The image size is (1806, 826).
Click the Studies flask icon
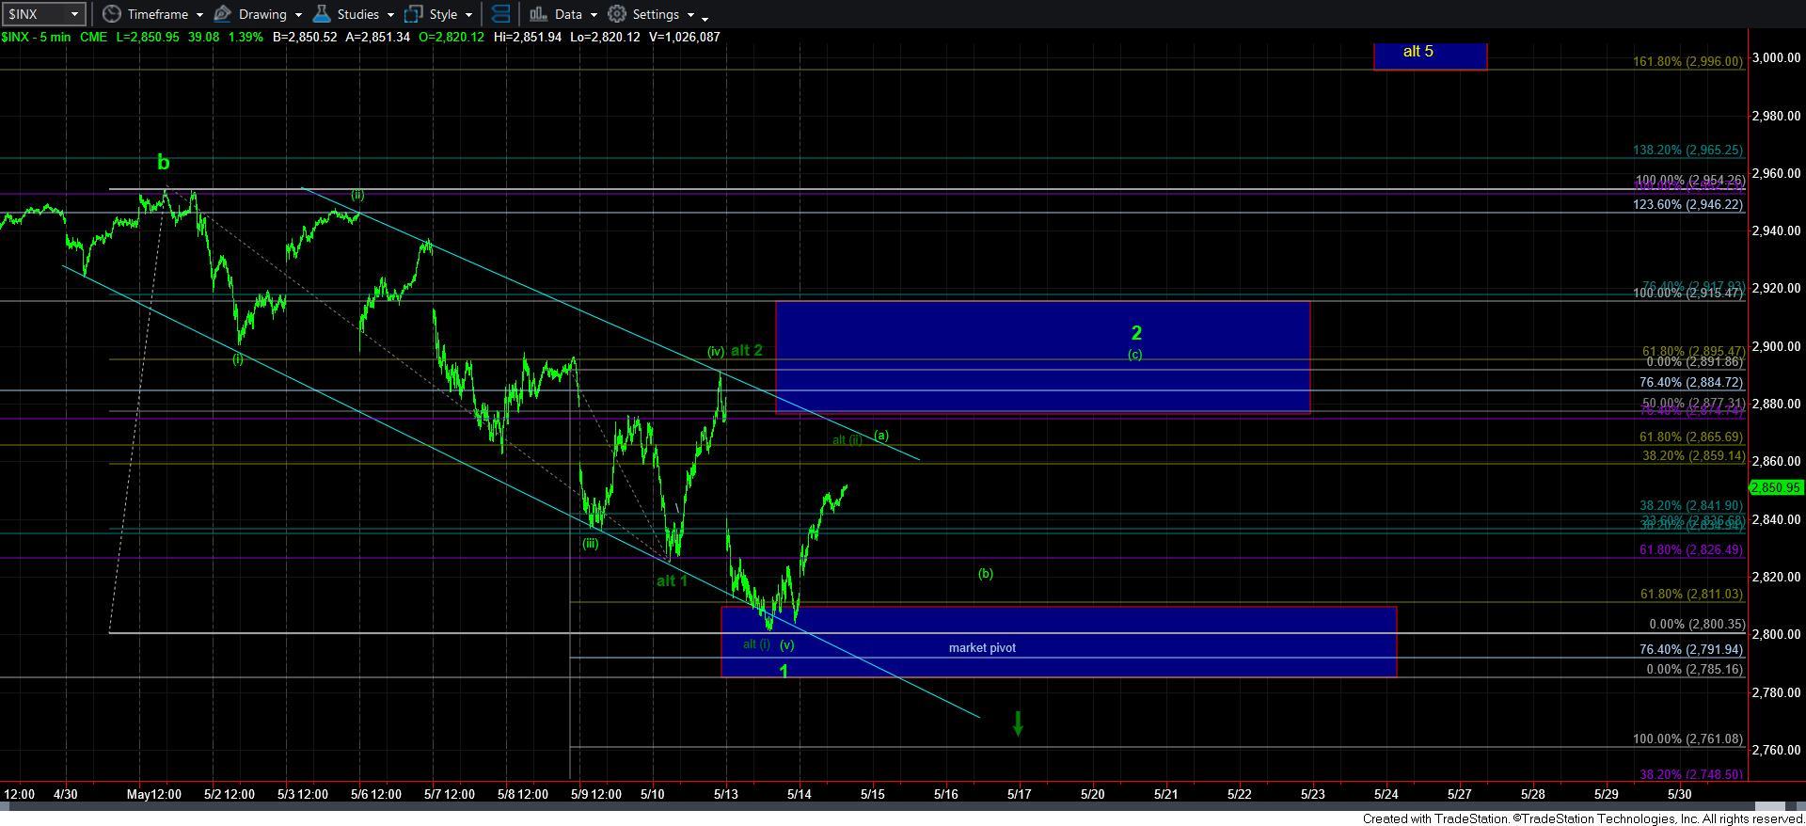tap(322, 14)
